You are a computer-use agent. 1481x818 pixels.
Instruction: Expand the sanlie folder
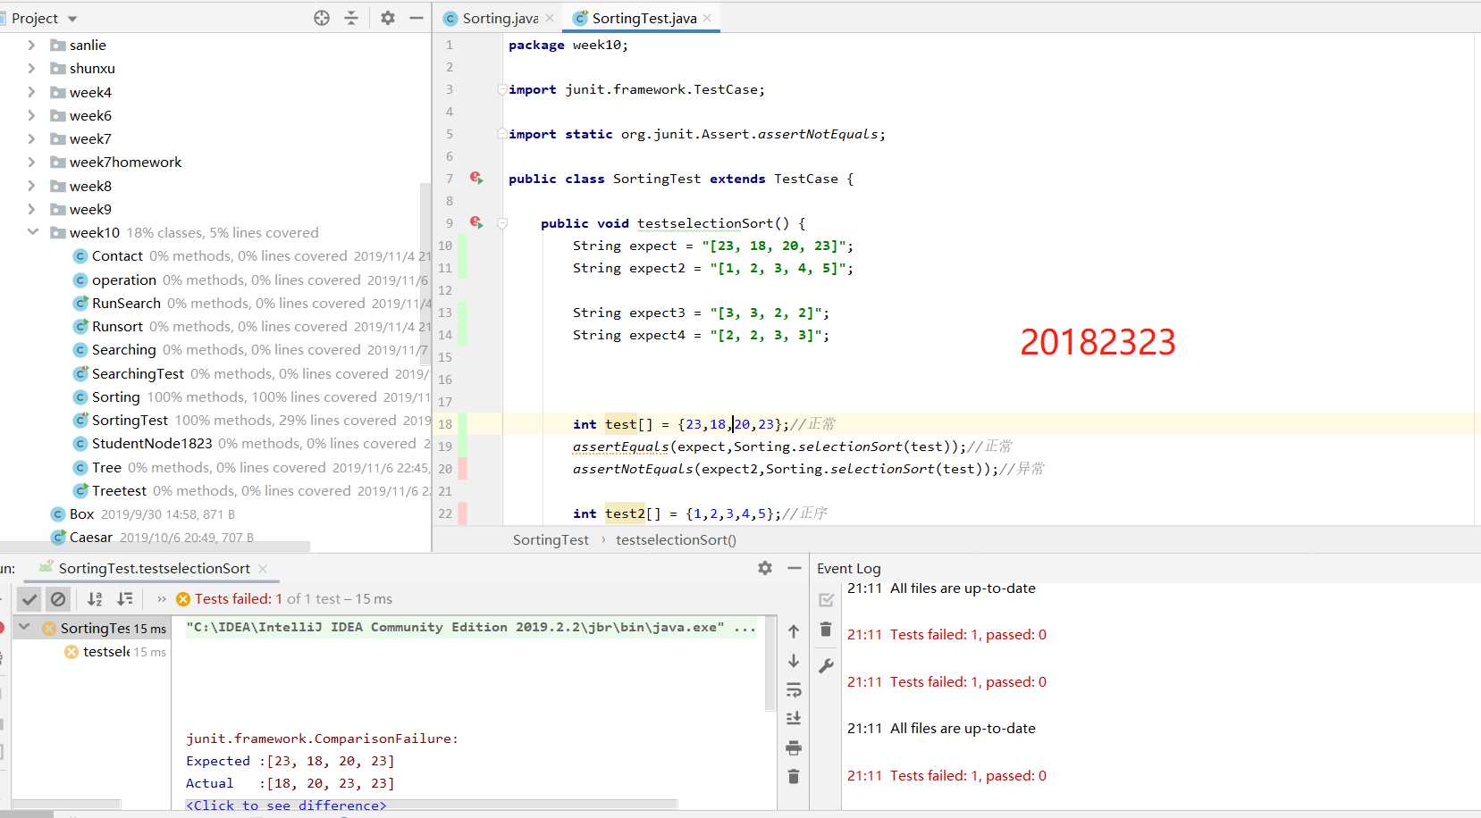coord(31,45)
